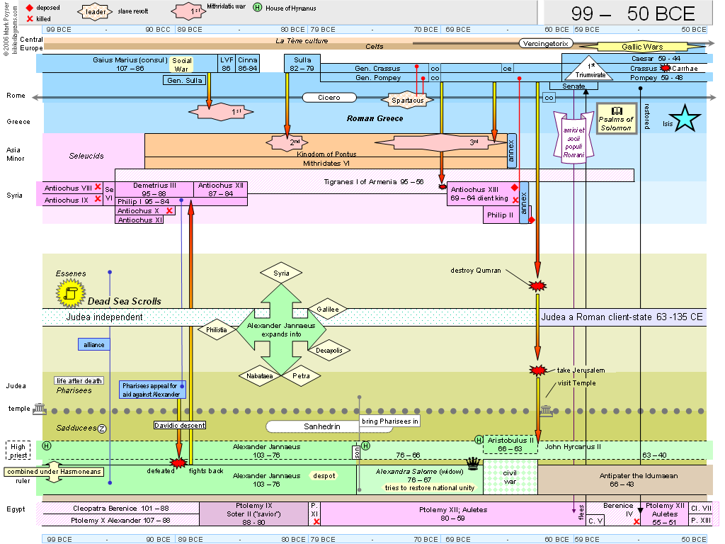Click the yellow Dead Sea Scrolls scroll icon
The height and width of the screenshot is (544, 725).
click(71, 291)
